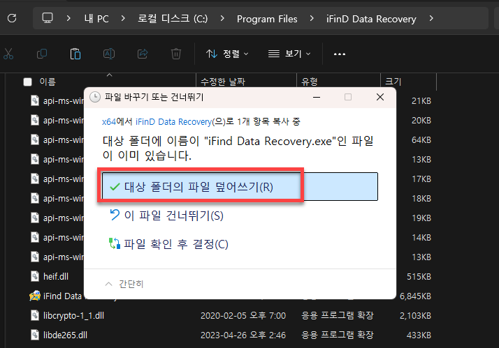Choose 대상 폴더의 파일 덮어쓰기(R)
Image resolution: width=499 pixels, height=348 pixels.
tap(240, 187)
